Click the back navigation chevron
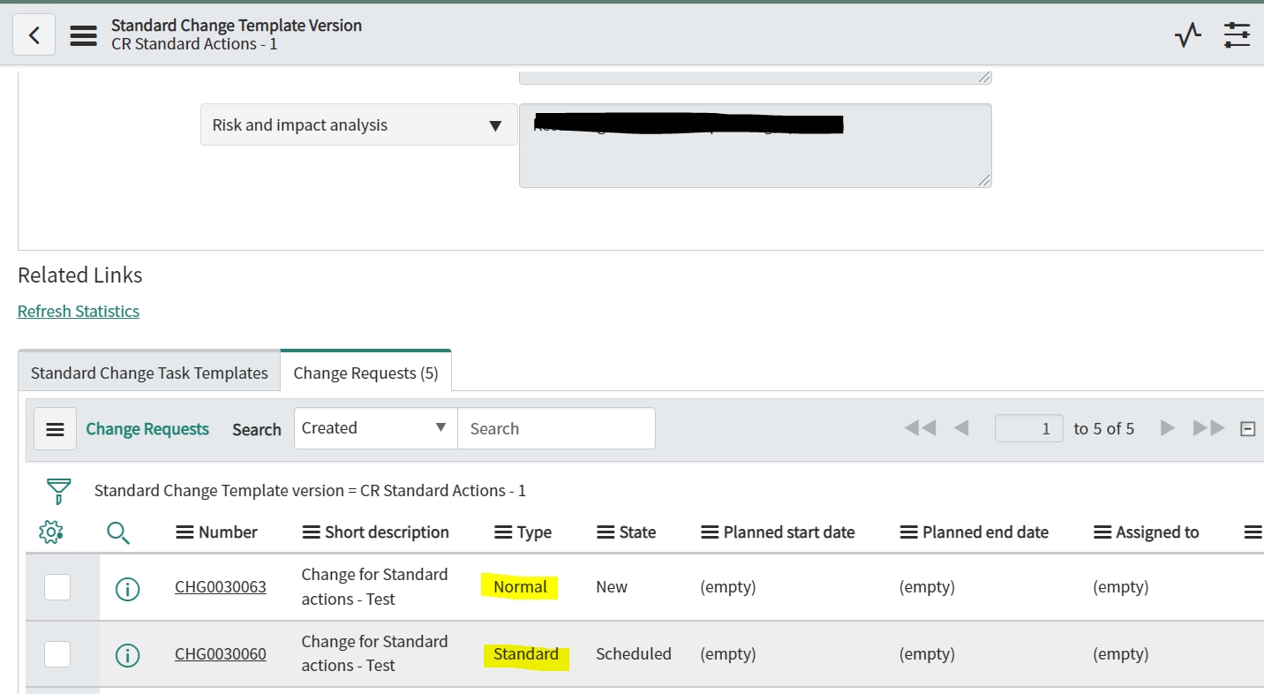The height and width of the screenshot is (694, 1264). tap(33, 34)
